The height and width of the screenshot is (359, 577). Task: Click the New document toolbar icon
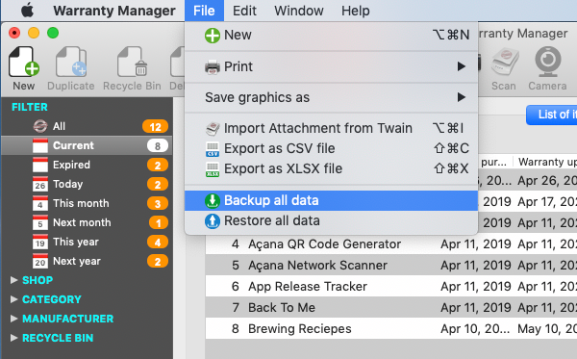coord(23,62)
